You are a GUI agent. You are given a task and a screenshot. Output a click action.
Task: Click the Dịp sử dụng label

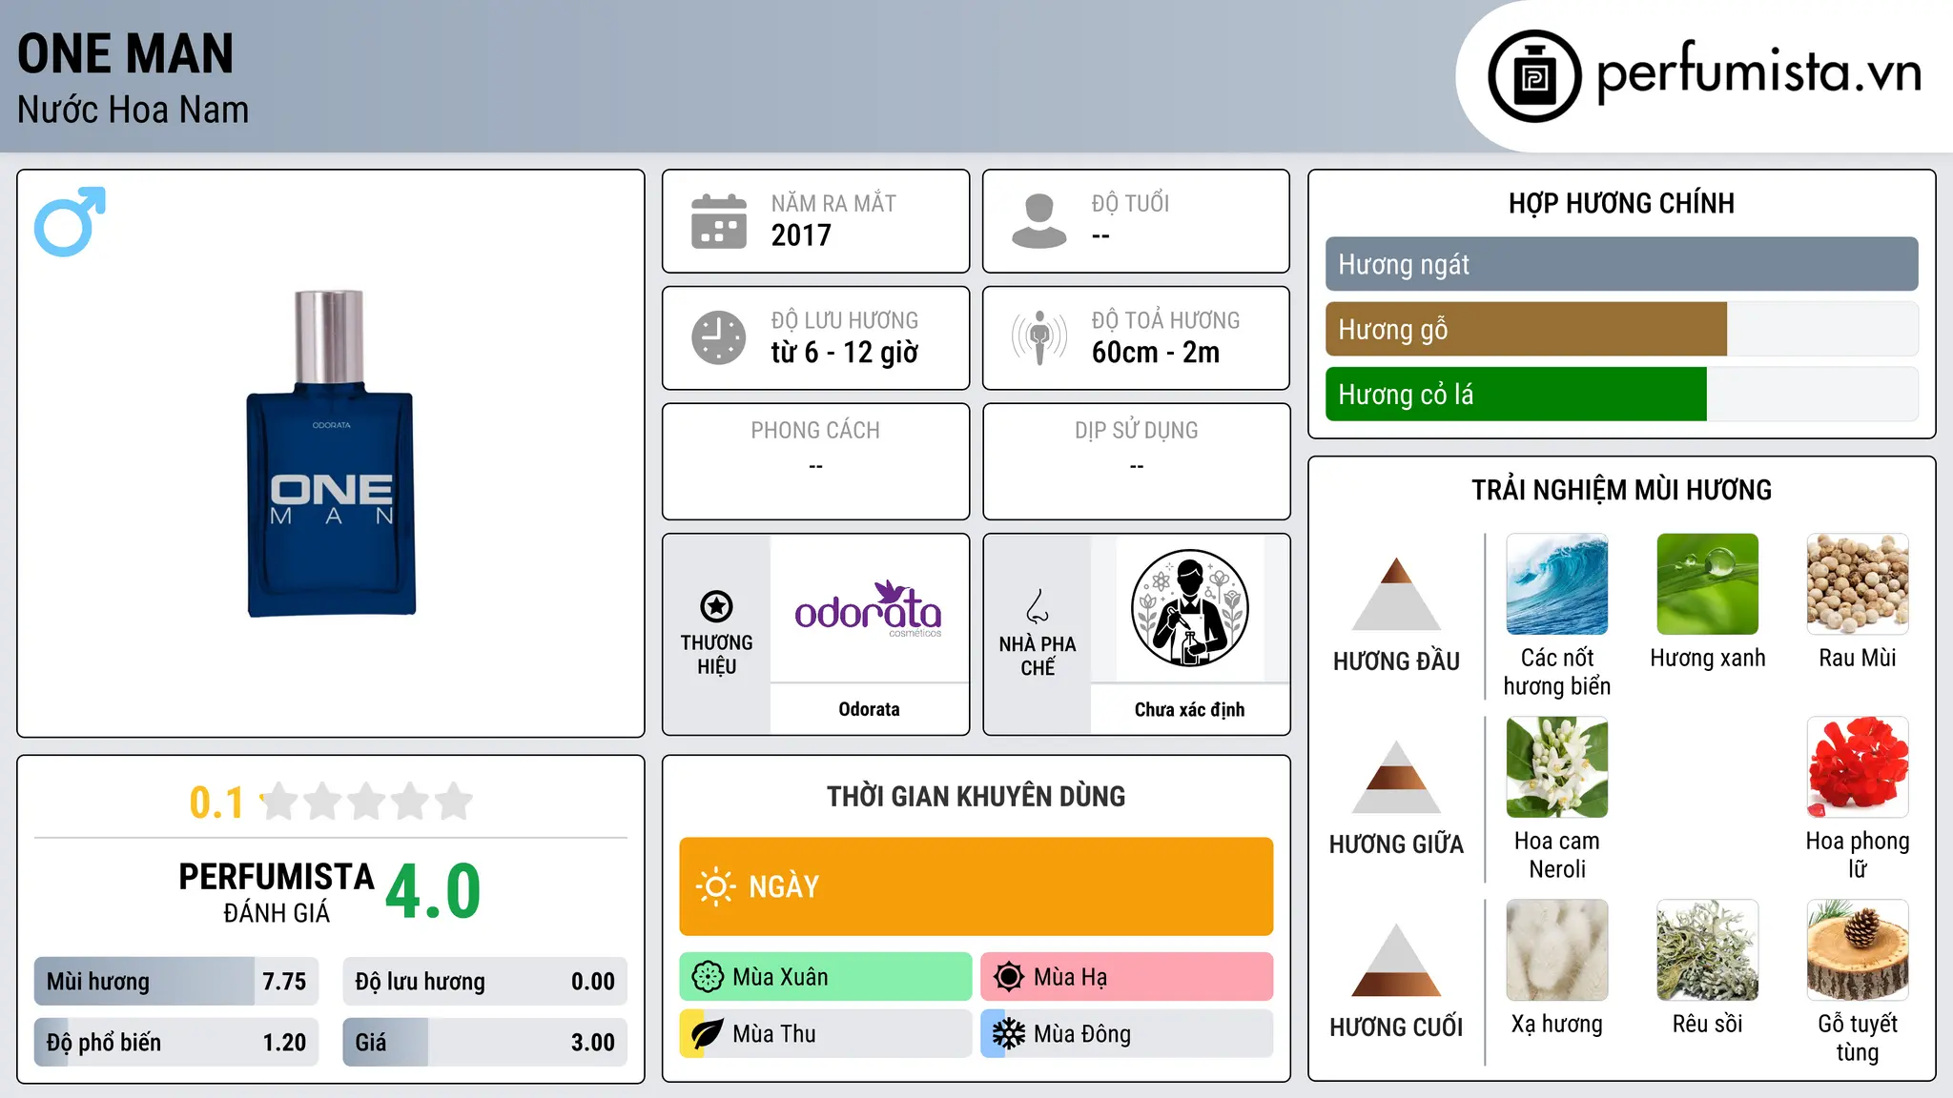[x=1137, y=431]
